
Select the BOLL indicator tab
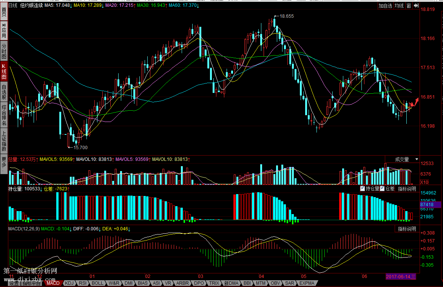tap(97, 283)
